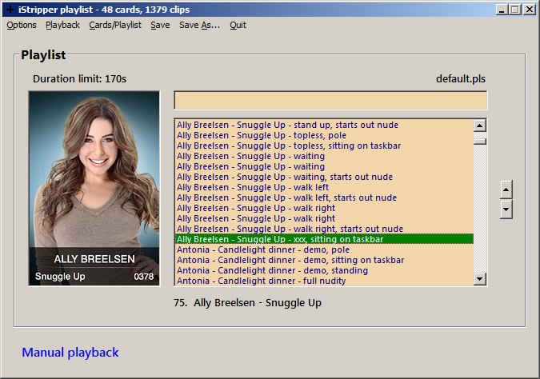This screenshot has width=540, height=379.
Task: Select 'Candlelight dinner - demo, sitting on taskbar'
Action: point(325,260)
